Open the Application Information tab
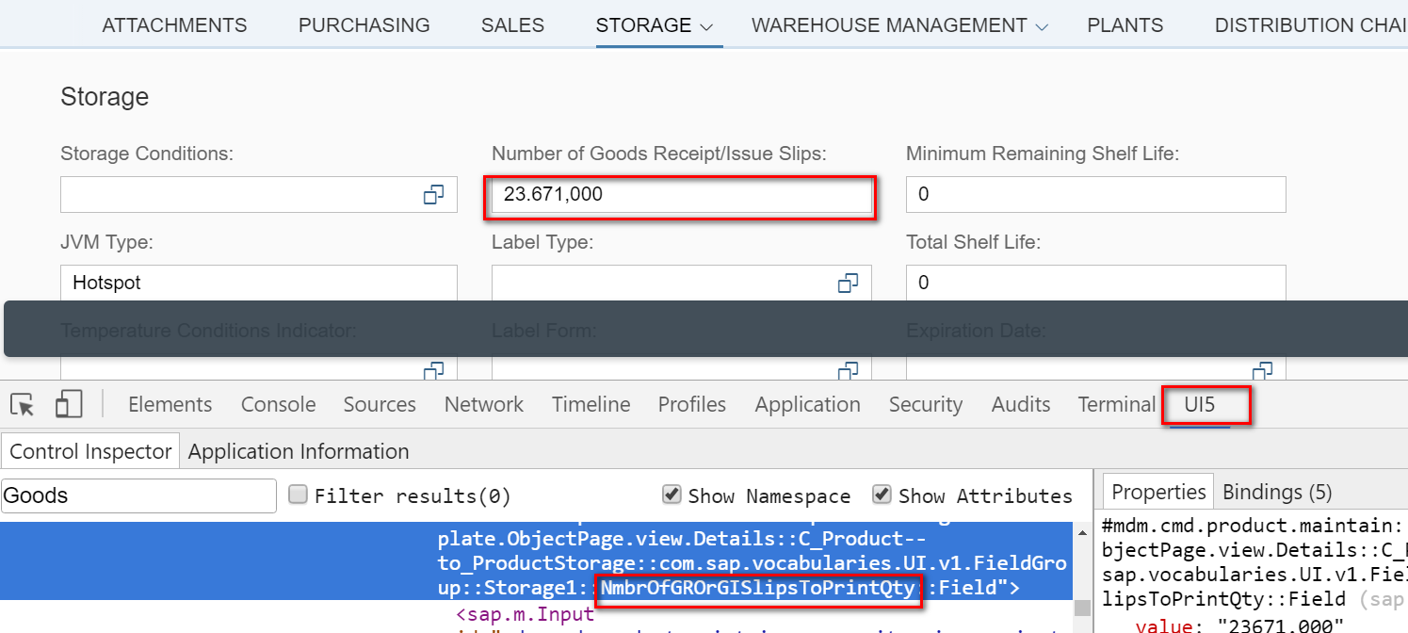The image size is (1408, 633). click(x=299, y=451)
